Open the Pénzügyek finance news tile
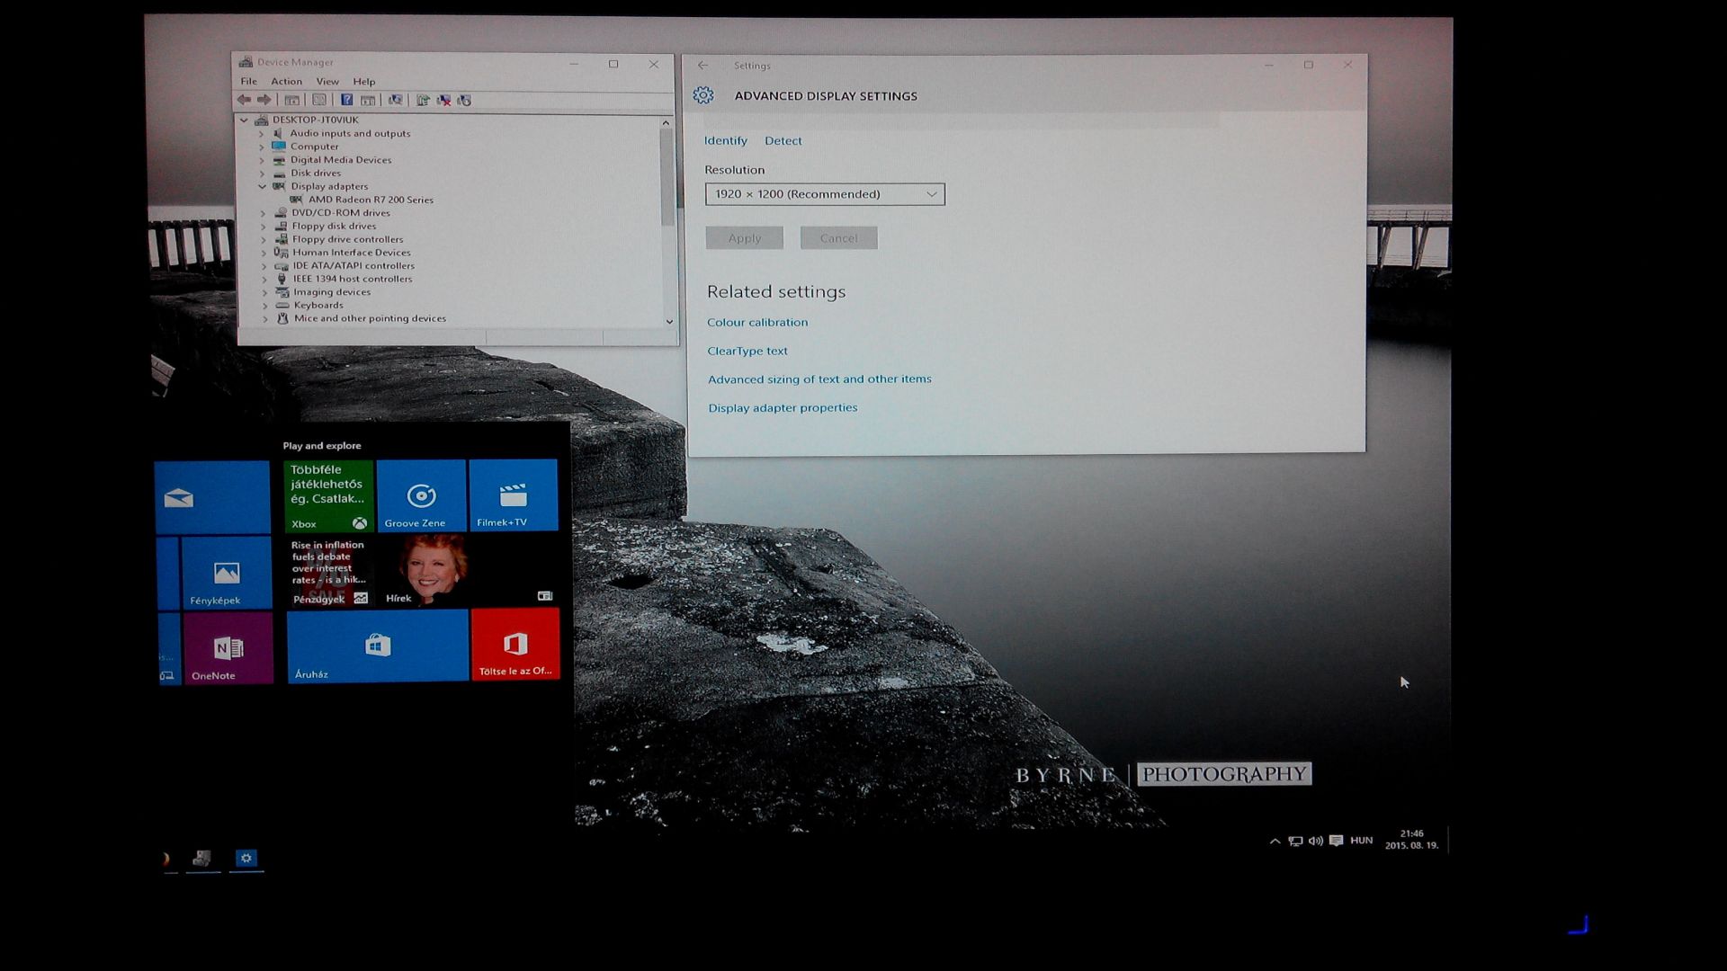 (329, 573)
